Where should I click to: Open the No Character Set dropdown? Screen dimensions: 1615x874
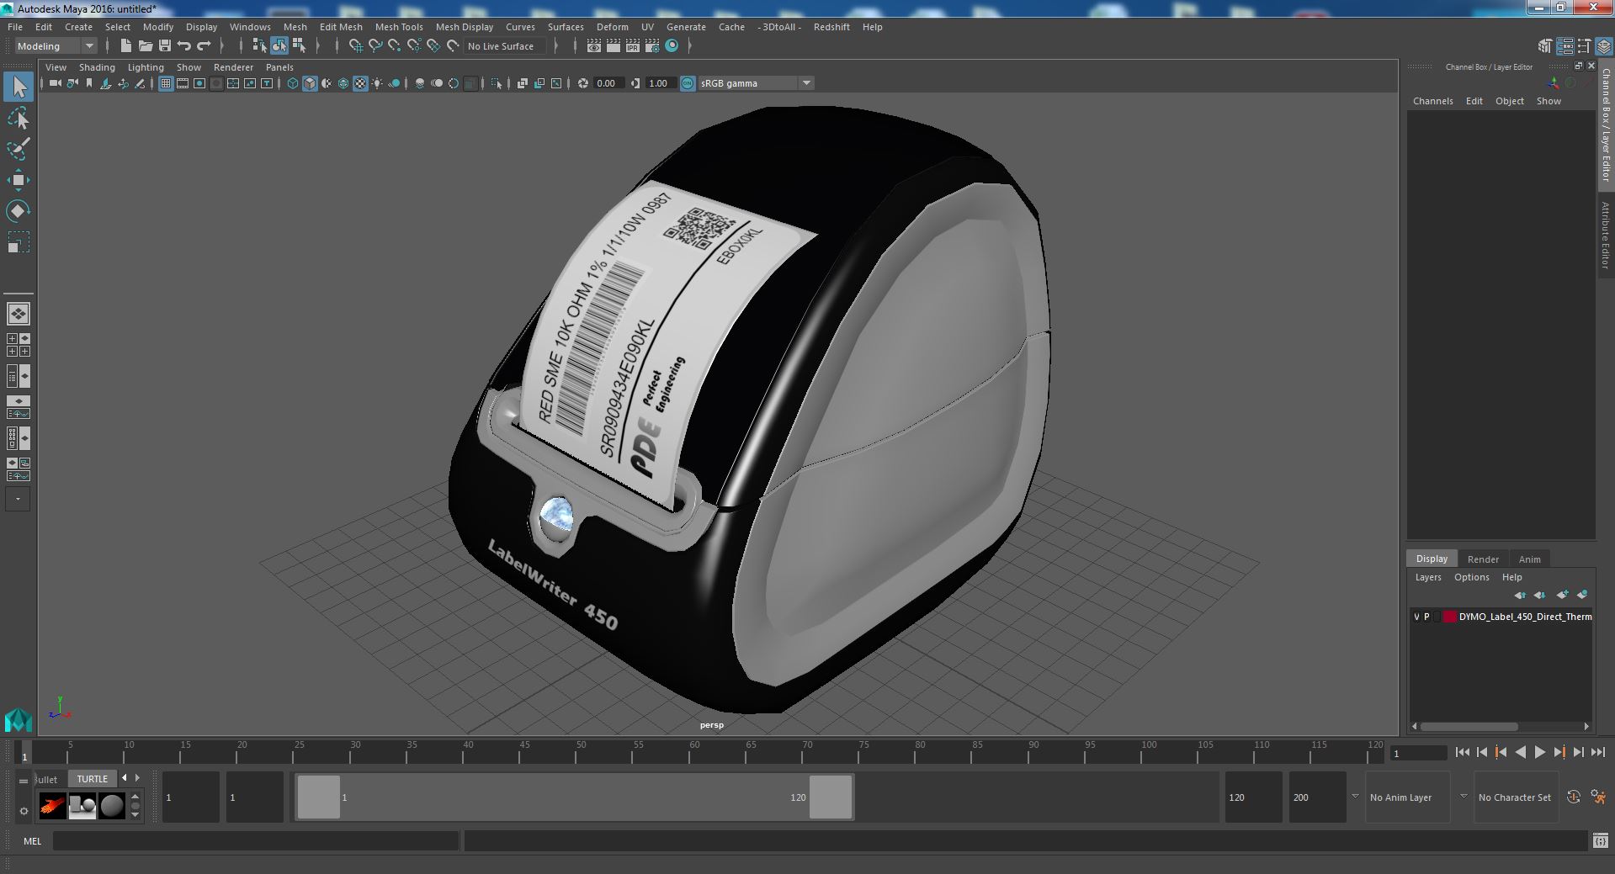[1516, 797]
